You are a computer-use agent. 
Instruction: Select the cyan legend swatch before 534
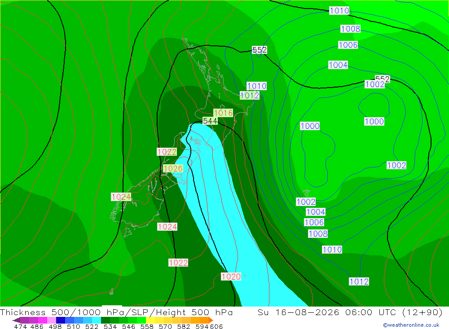(97, 320)
